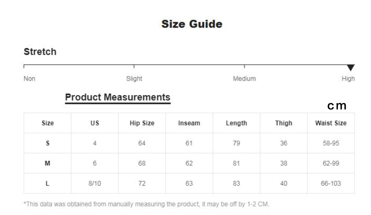The image size is (371, 215).
Task: Click the 8/10 US size cell
Action: pos(95,183)
